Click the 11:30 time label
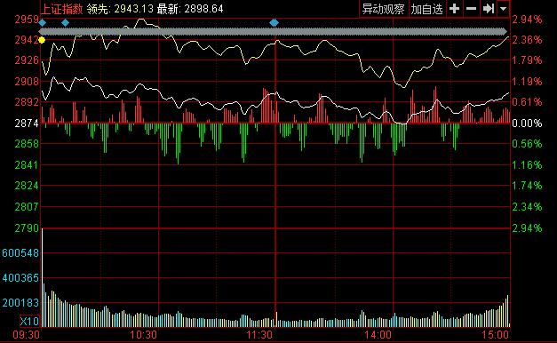Viewport: 557px width, 343px height. pos(260,335)
